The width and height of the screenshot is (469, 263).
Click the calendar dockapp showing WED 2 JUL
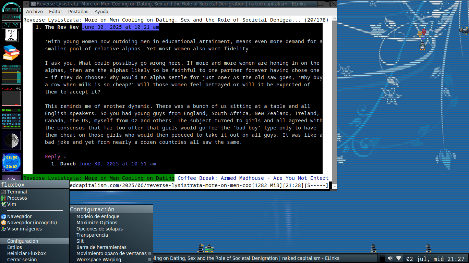pos(11,36)
